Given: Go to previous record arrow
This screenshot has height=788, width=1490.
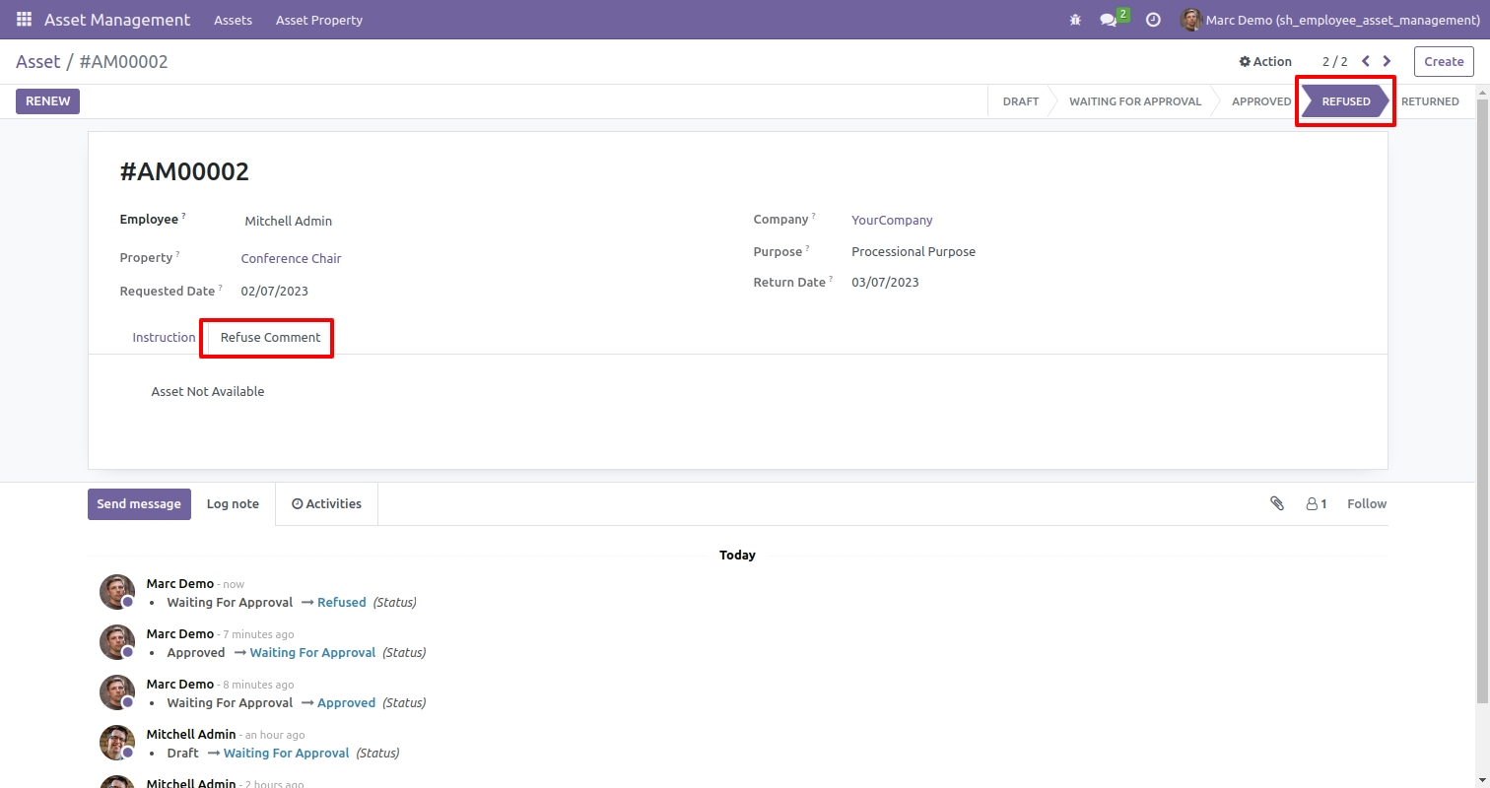Looking at the screenshot, I should pos(1366,61).
